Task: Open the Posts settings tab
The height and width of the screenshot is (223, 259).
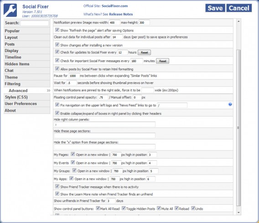Action: tap(27, 44)
